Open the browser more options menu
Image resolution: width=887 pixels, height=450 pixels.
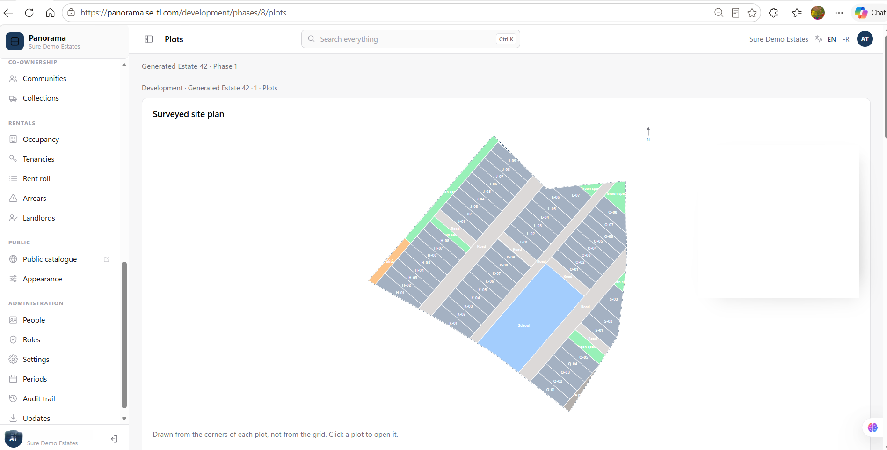pos(839,13)
